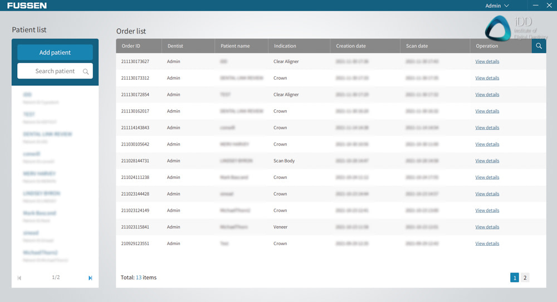Go to first patient list page
The image size is (557, 302).
pos(19,278)
